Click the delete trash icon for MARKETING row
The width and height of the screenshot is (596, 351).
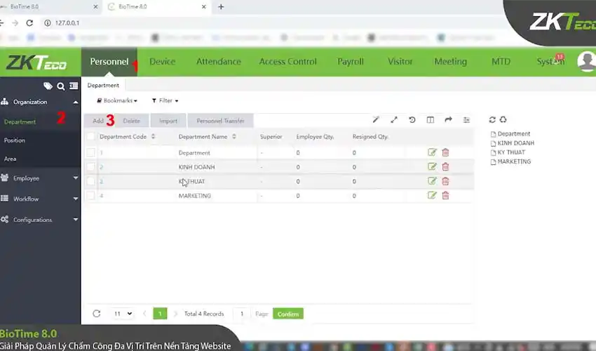[x=445, y=196]
